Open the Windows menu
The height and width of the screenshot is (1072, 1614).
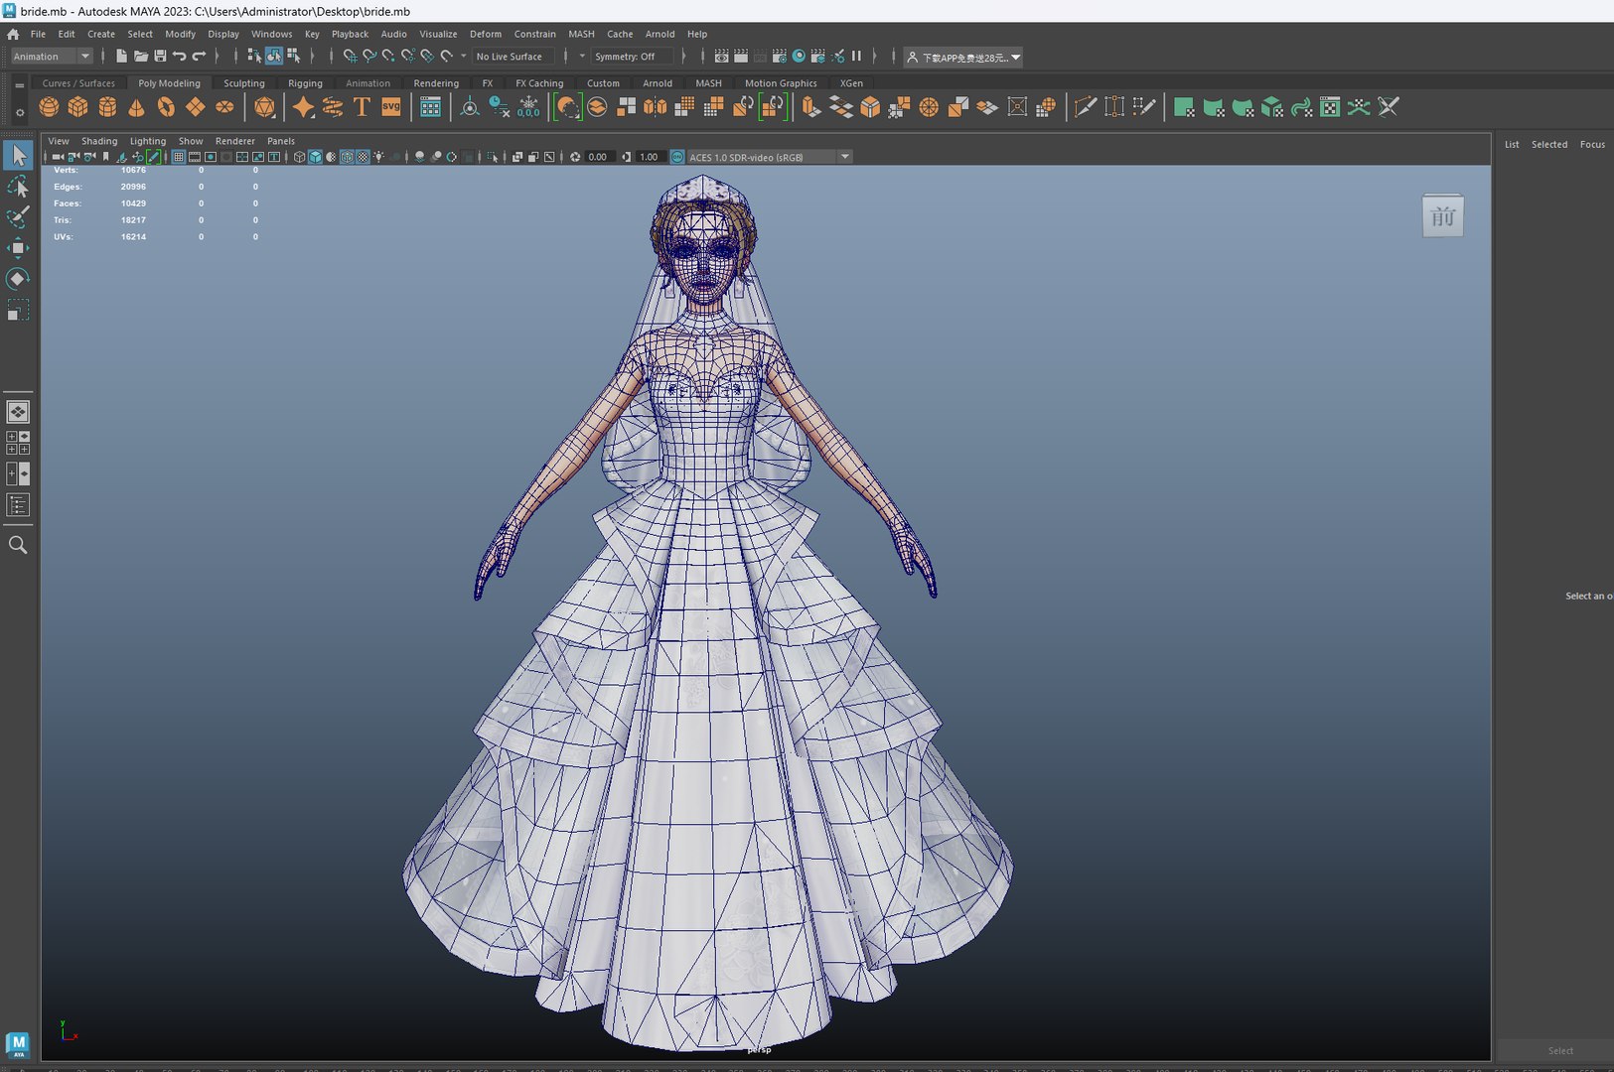272,34
